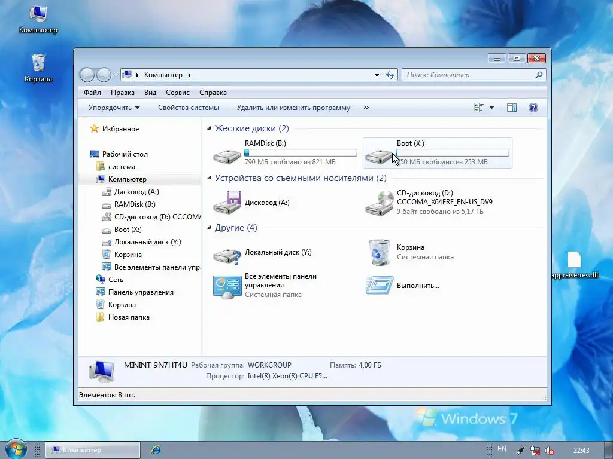Screen dimensions: 613x459
Task: Collapse Устройства со съемными носителями group
Action: pos(209,178)
